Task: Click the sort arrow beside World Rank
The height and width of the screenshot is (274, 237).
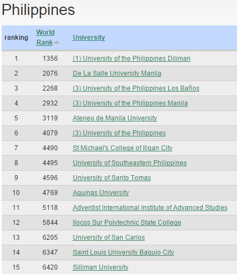Action: [57, 43]
